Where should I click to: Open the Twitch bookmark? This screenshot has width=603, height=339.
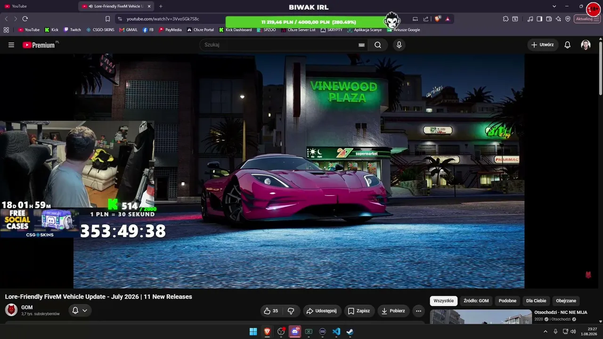coord(72,30)
